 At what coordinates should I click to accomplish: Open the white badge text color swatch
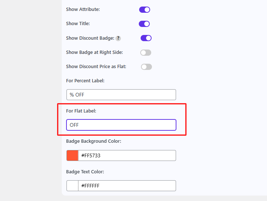[72, 186]
